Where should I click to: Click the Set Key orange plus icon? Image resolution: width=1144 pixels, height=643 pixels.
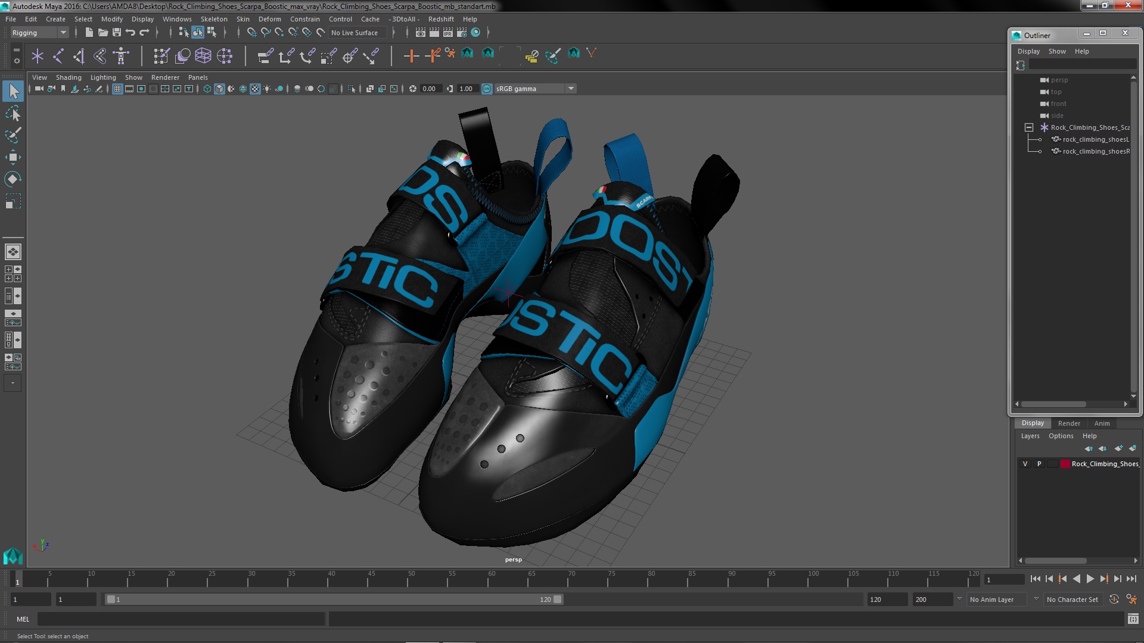click(x=411, y=56)
